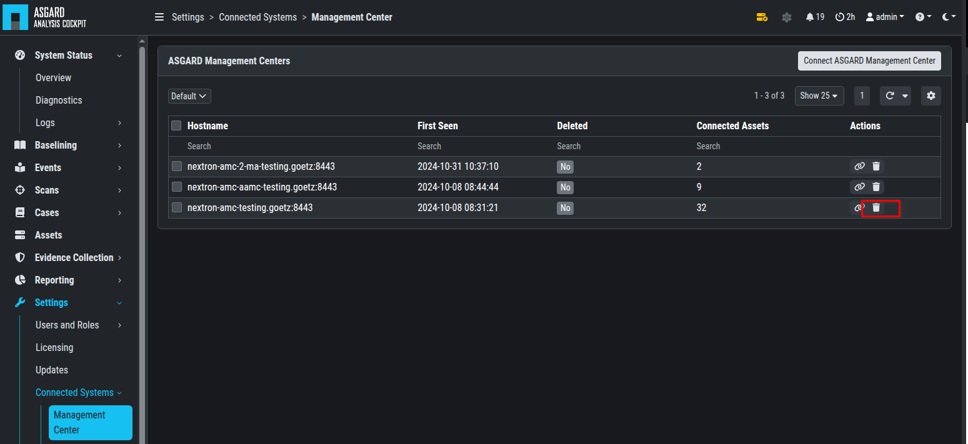This screenshot has width=968, height=444.
Task: Go to Licensing under Settings
Action: tap(54, 347)
